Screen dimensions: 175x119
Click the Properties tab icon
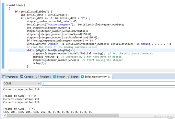click(4, 77)
